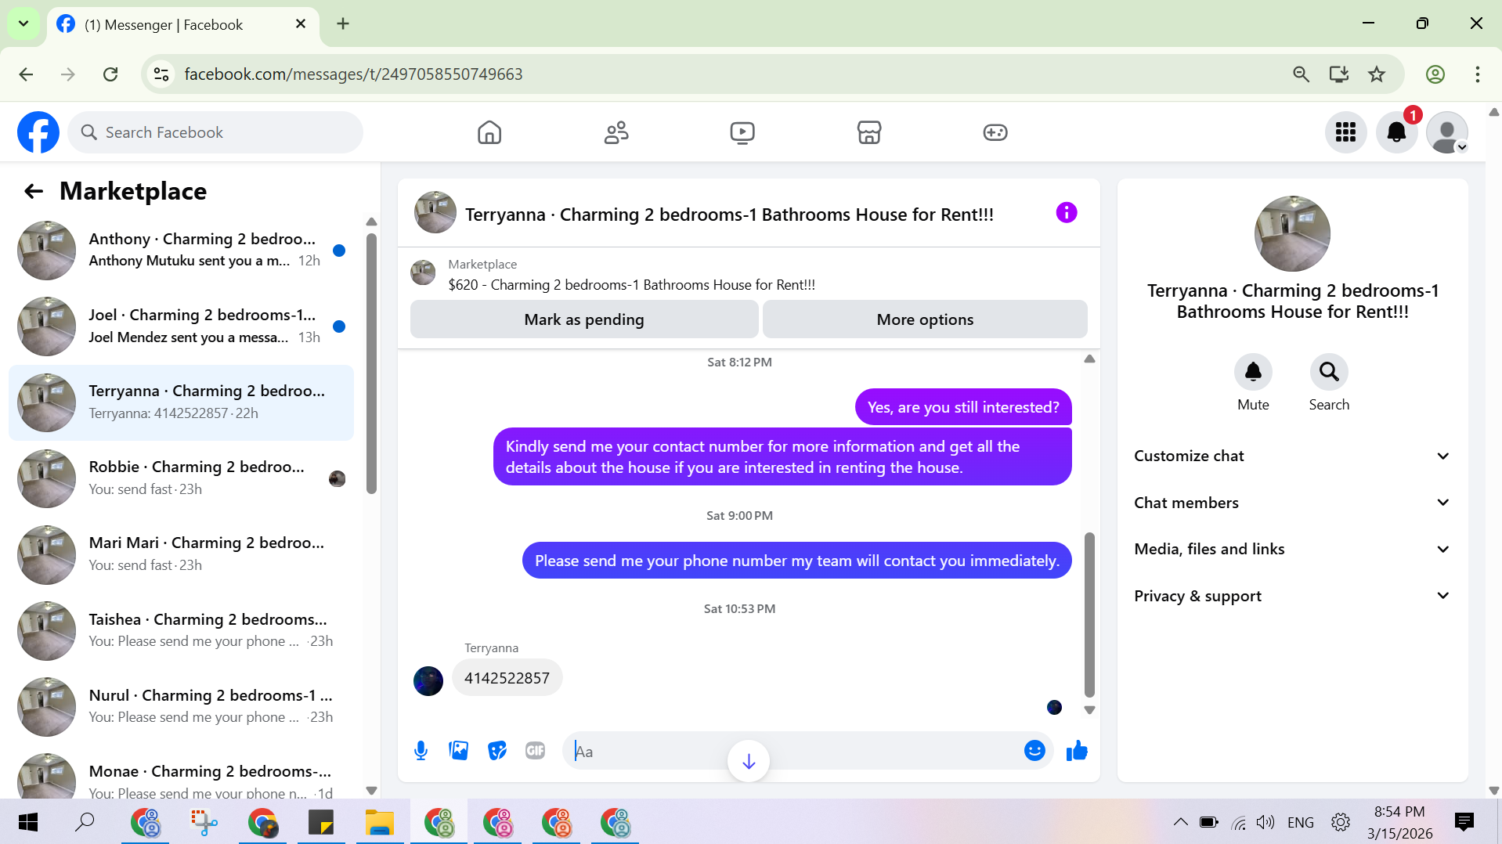Viewport: 1502px width, 844px height.
Task: Click the $620 listing title link
Action: (x=631, y=285)
